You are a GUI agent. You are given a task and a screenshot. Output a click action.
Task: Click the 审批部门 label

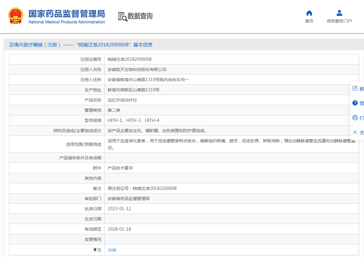[93, 199]
